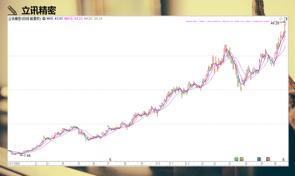This screenshot has height=176, width=295.
Task: Click the pencil icon beside the 立讯精密 heading
Action: (12, 10)
